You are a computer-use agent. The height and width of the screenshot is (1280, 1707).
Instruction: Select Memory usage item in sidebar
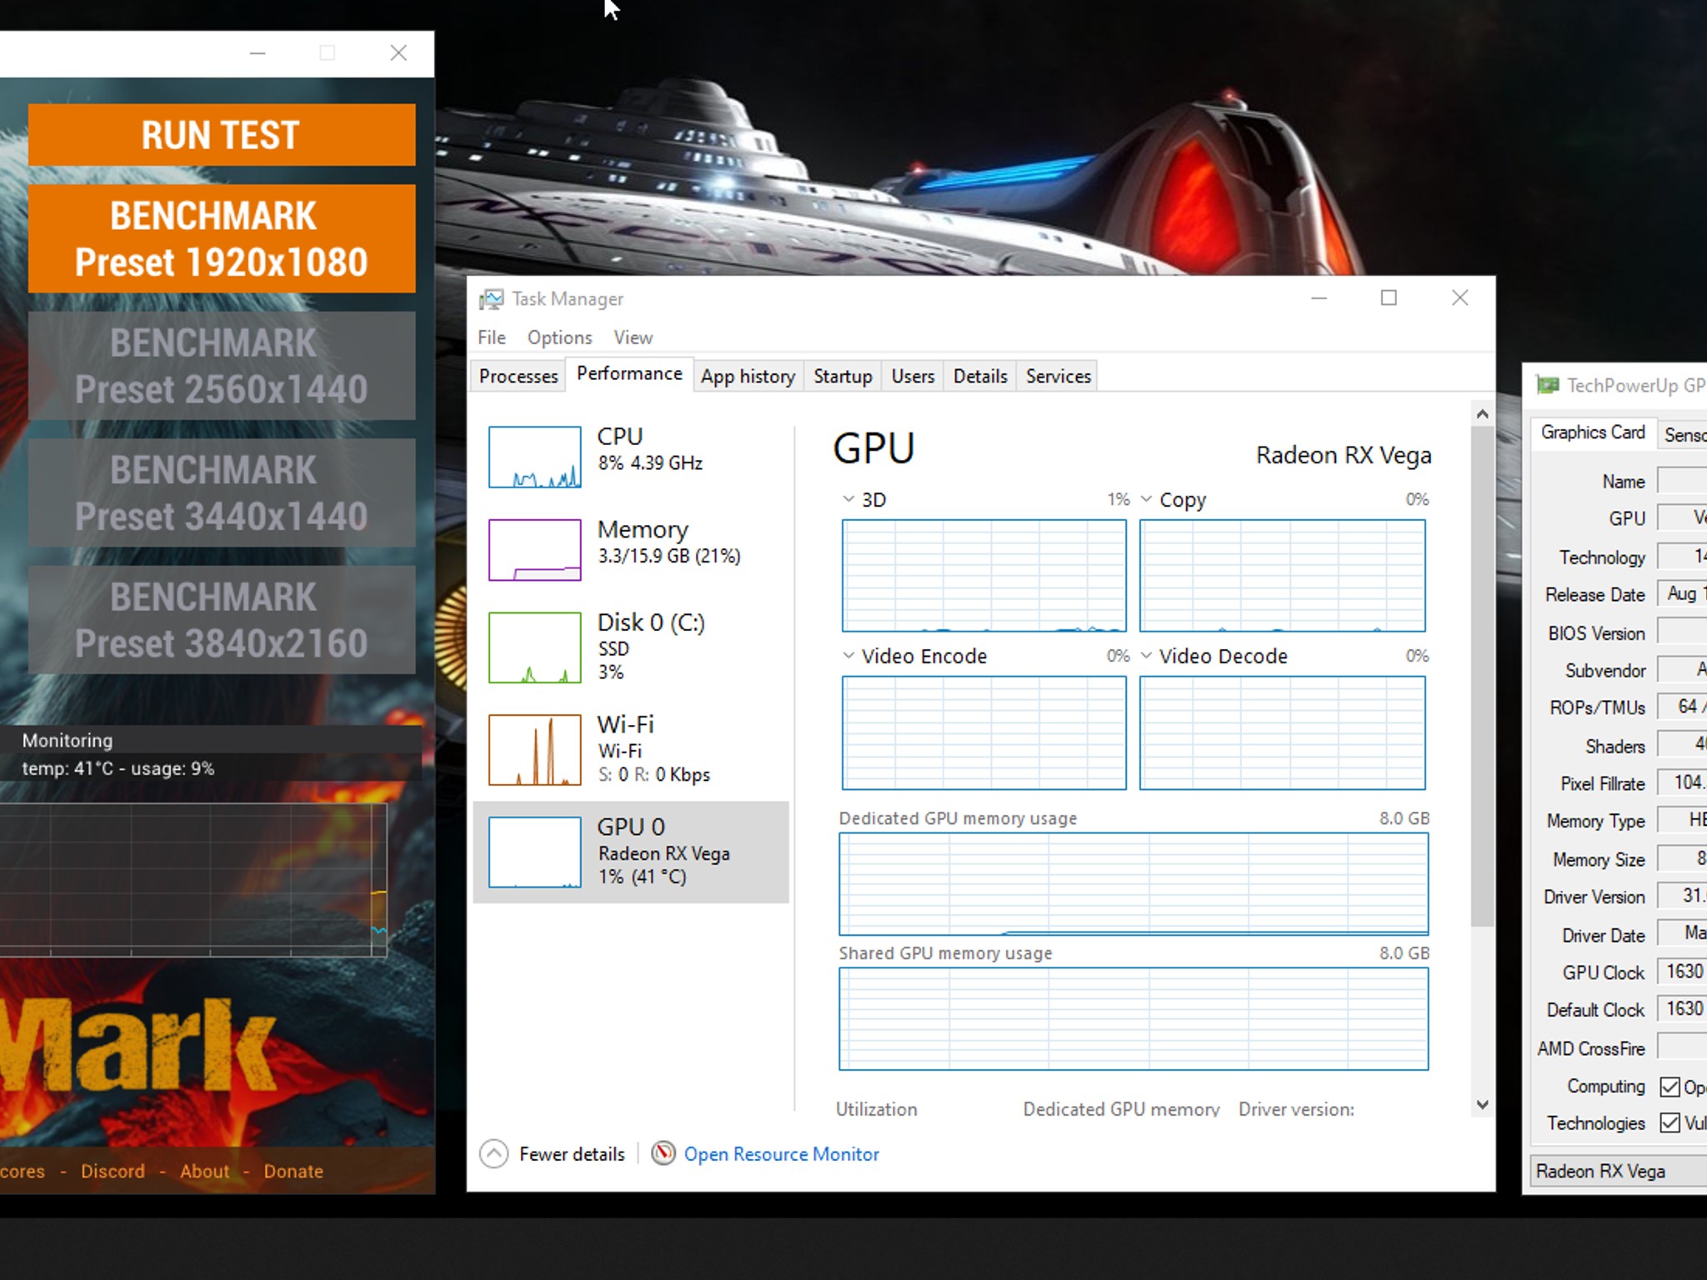tap(631, 548)
